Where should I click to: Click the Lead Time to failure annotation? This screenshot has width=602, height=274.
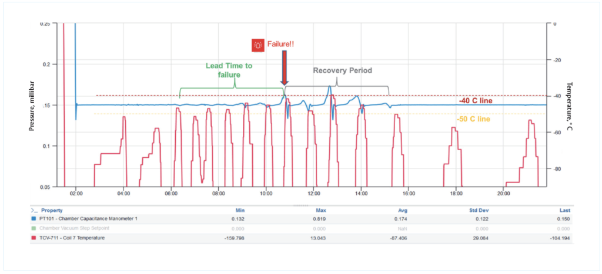pyautogui.click(x=230, y=70)
